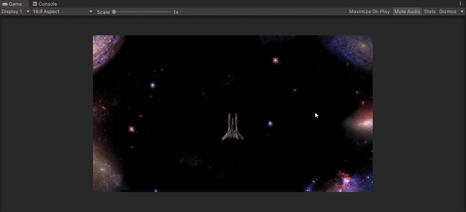Click the Scale slider handle
The height and width of the screenshot is (212, 466).
114,12
